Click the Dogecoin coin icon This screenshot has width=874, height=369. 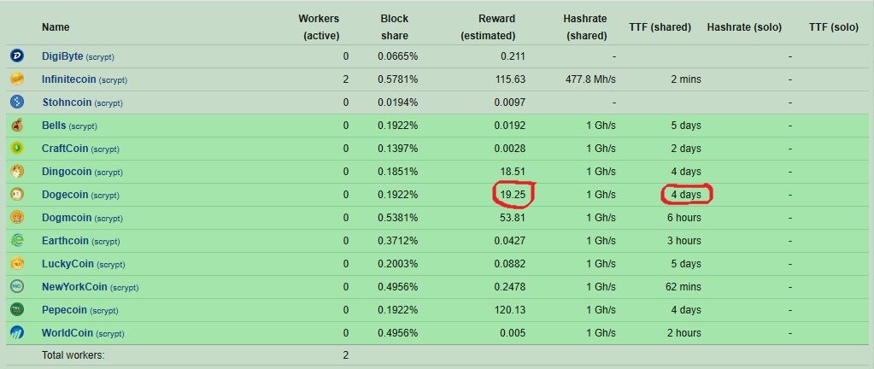[x=17, y=195]
